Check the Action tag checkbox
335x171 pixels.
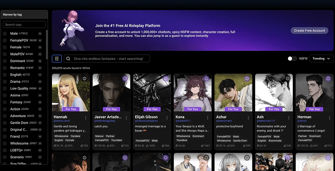5,109
